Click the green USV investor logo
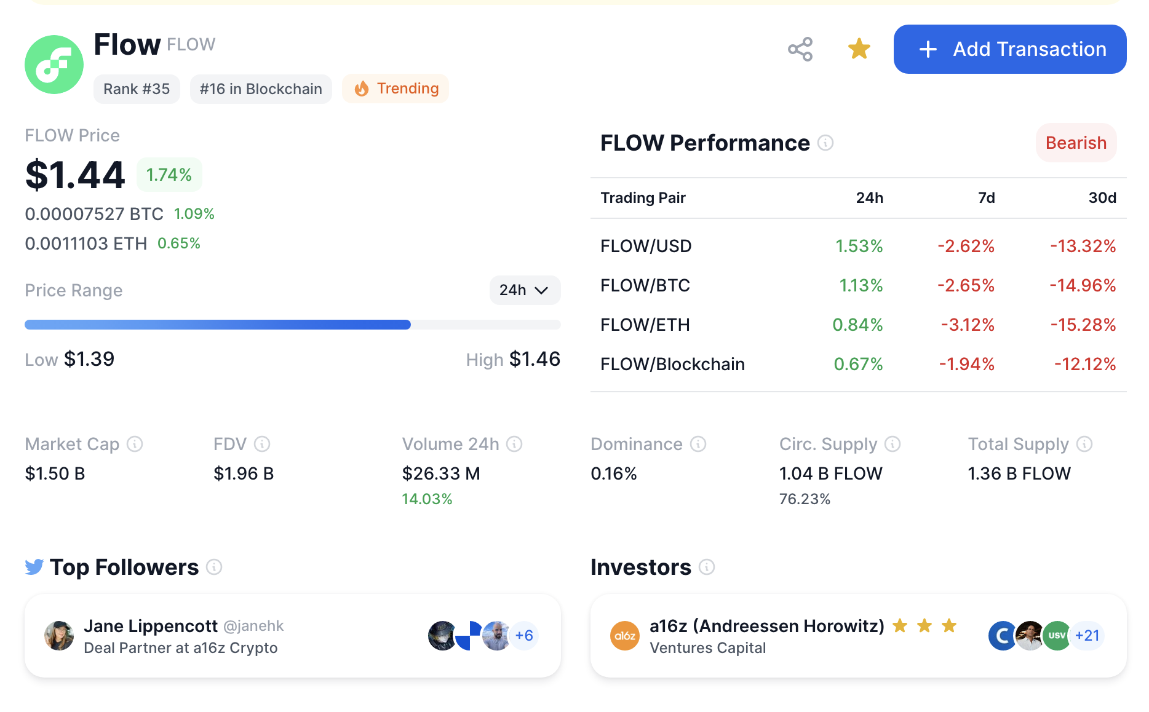The width and height of the screenshot is (1149, 712). click(1057, 636)
